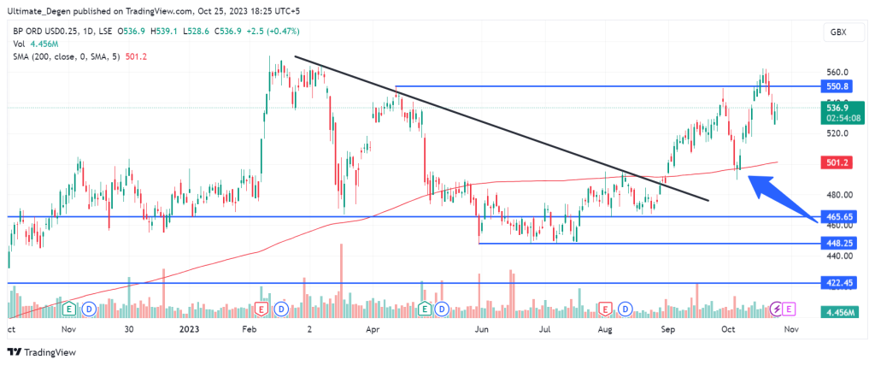Image resolution: width=875 pixels, height=365 pixels.
Task: Open the red earnings marker near Feb
Action: (261, 308)
